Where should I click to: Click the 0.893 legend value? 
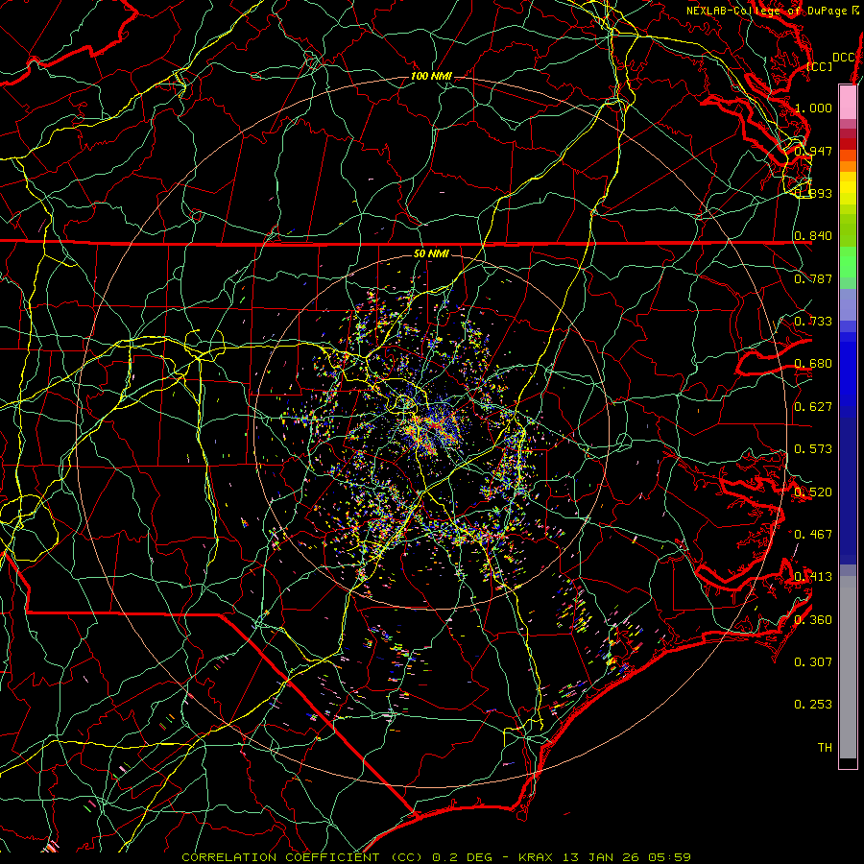tap(813, 193)
